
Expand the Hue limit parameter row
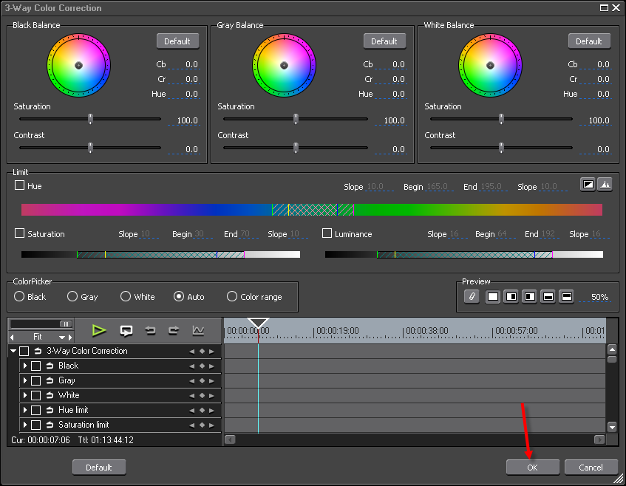tap(24, 410)
